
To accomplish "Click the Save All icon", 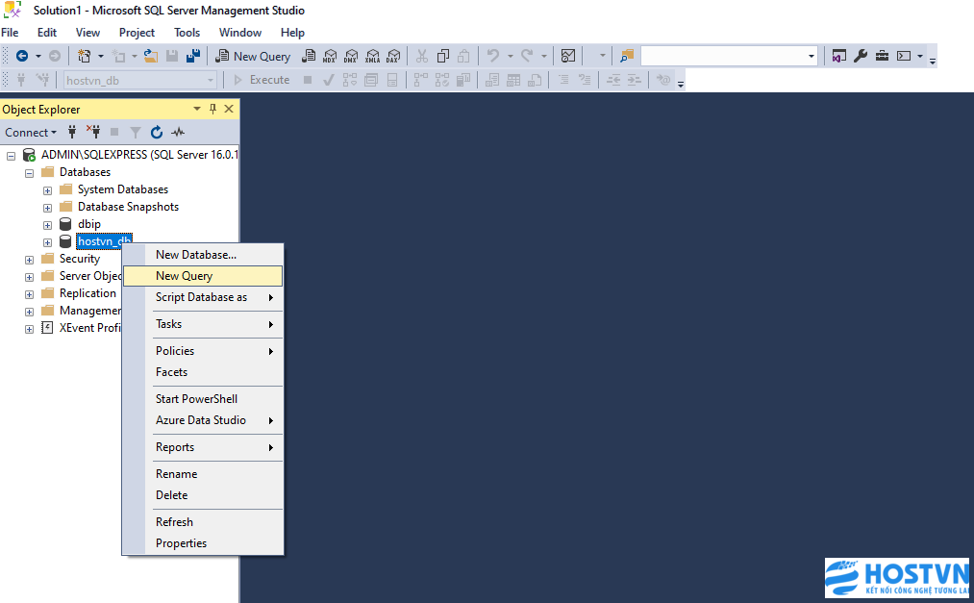I will (x=193, y=56).
